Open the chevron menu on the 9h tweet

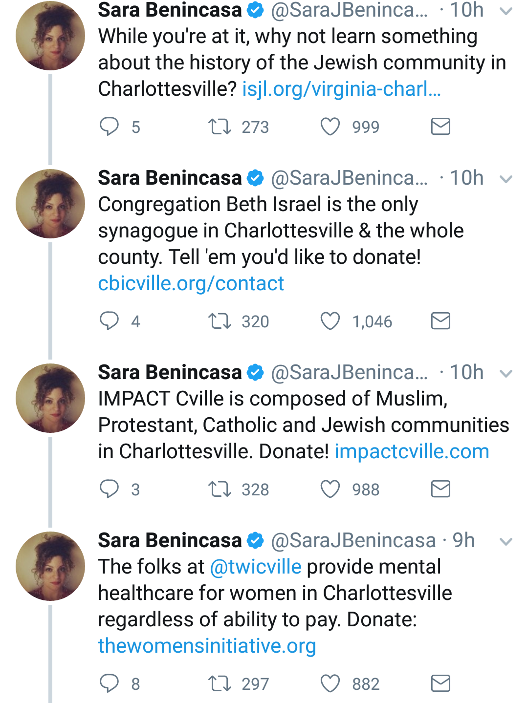(x=506, y=542)
